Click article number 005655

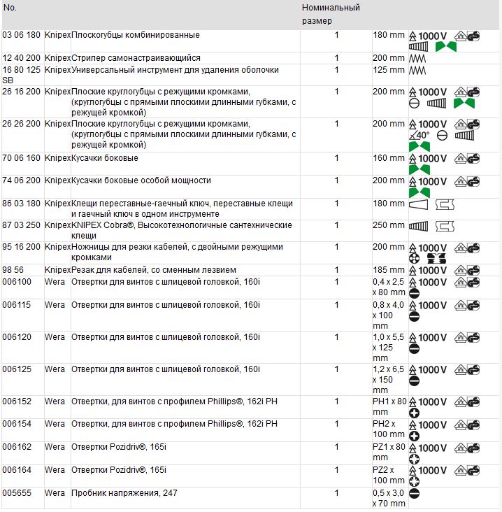pos(17,493)
